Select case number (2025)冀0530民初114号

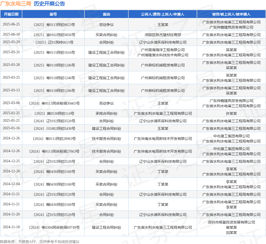click(54, 114)
